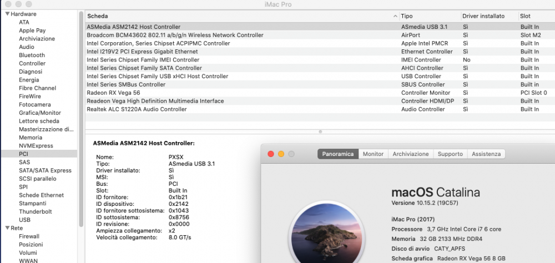Select USB in the sidebar
555x263 pixels.
coord(24,220)
